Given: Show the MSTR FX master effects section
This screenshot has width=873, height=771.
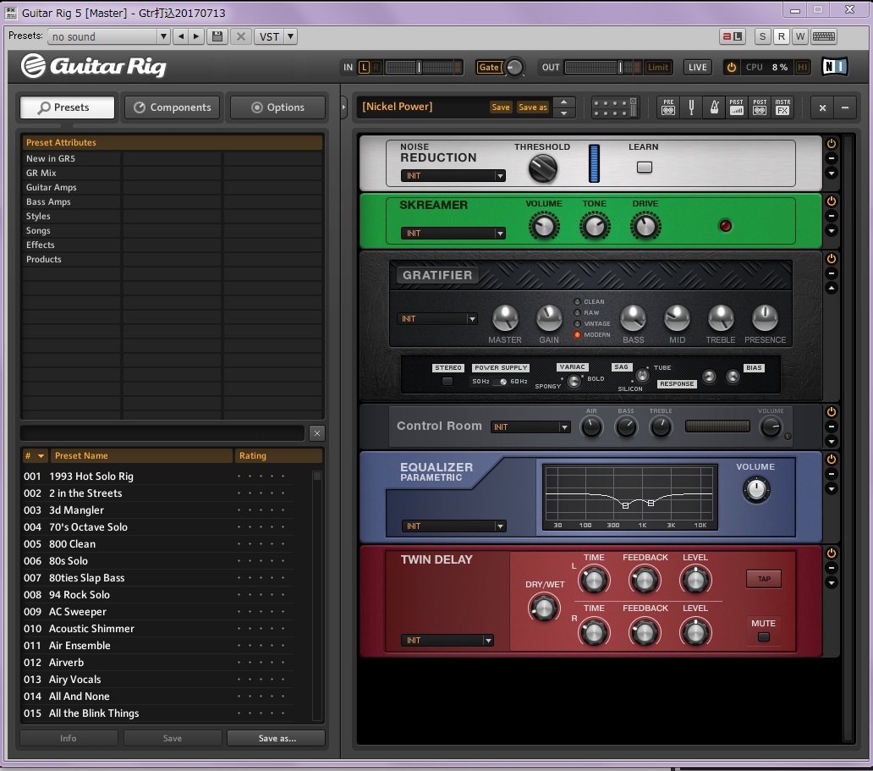Looking at the screenshot, I should (x=782, y=107).
